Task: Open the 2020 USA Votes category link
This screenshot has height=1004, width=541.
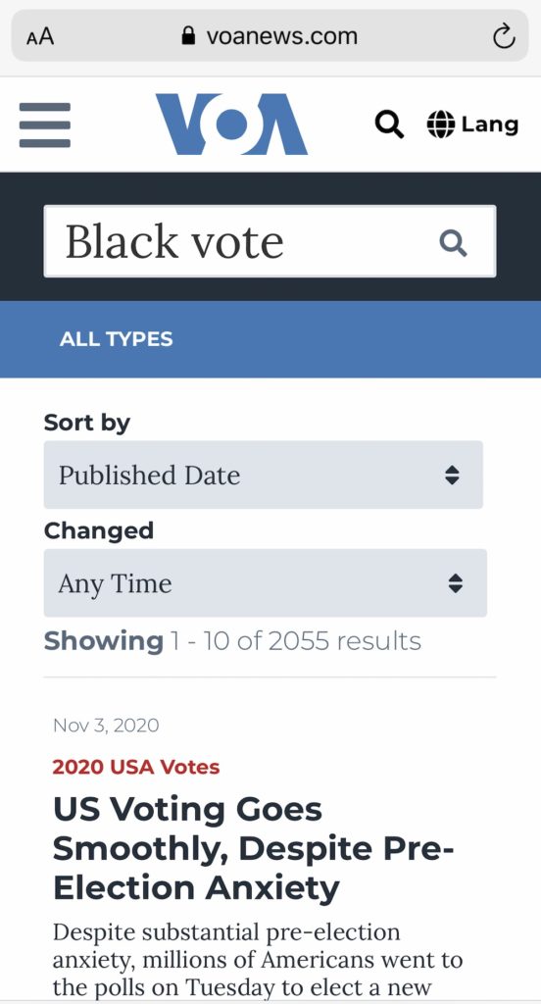Action: point(135,767)
